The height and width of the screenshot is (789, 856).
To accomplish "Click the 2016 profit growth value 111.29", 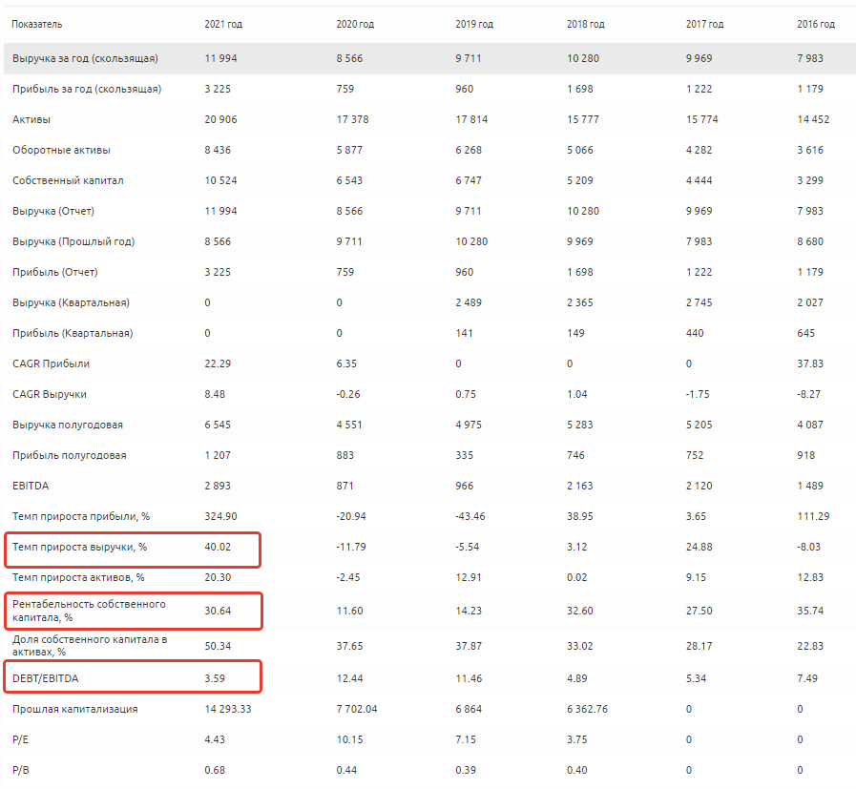I will pyautogui.click(x=813, y=516).
